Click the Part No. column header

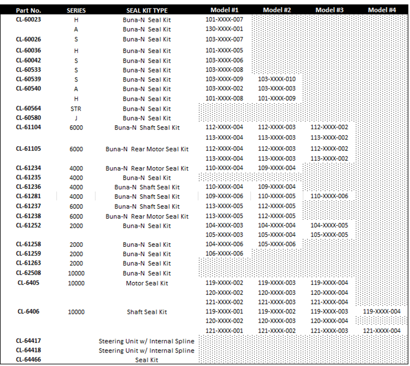click(x=29, y=10)
